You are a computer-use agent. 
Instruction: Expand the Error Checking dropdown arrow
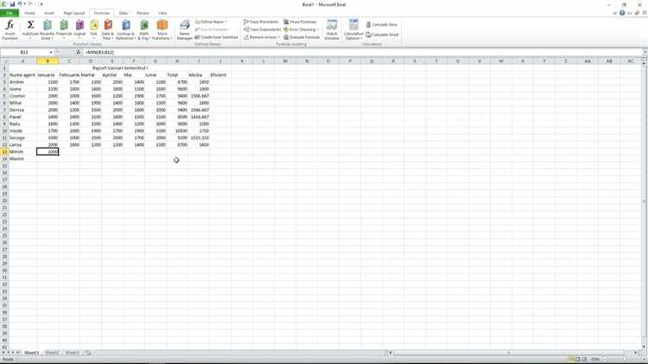[x=317, y=29]
